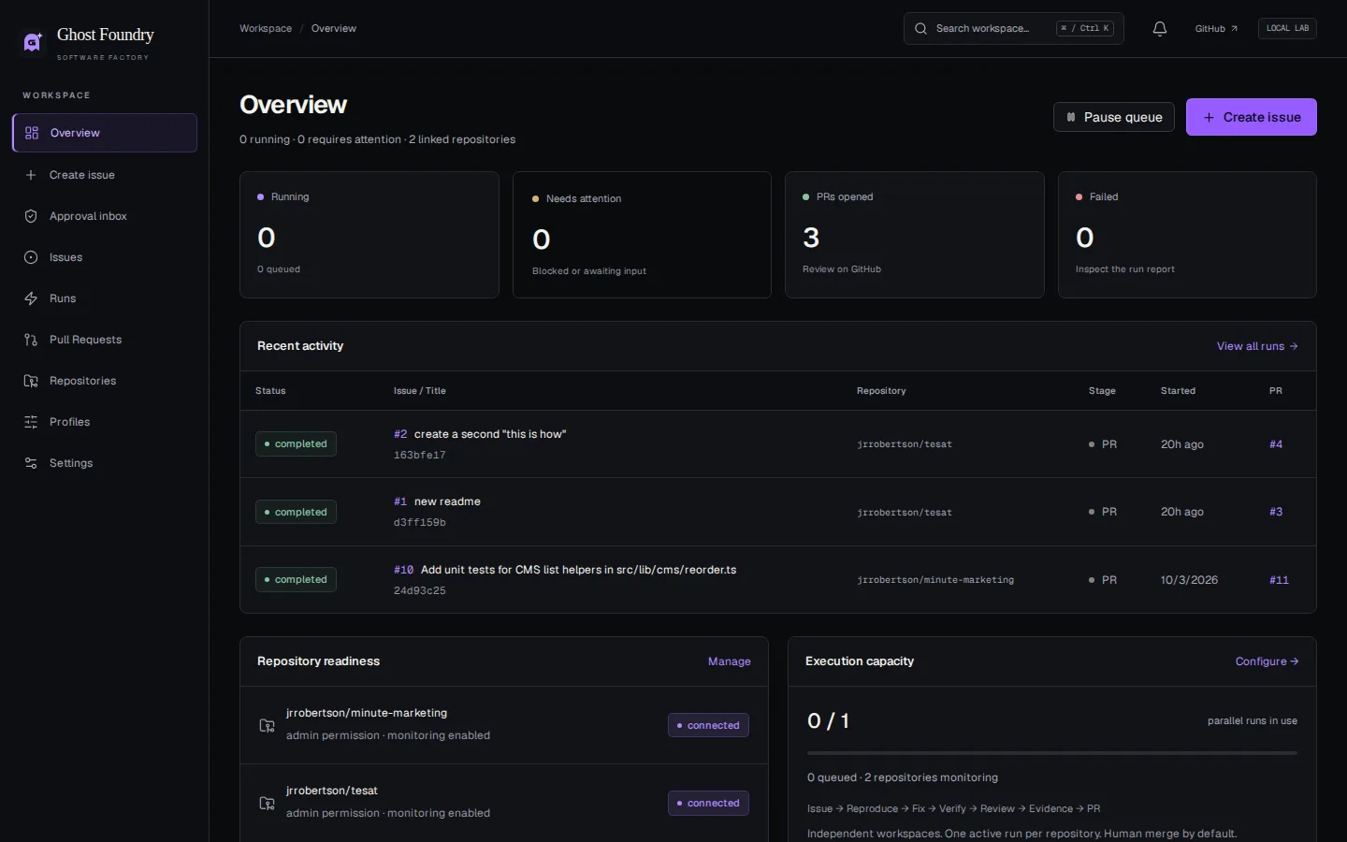Viewport: 1347px width, 842px height.
Task: Open Runs page from sidebar
Action: coord(105,298)
